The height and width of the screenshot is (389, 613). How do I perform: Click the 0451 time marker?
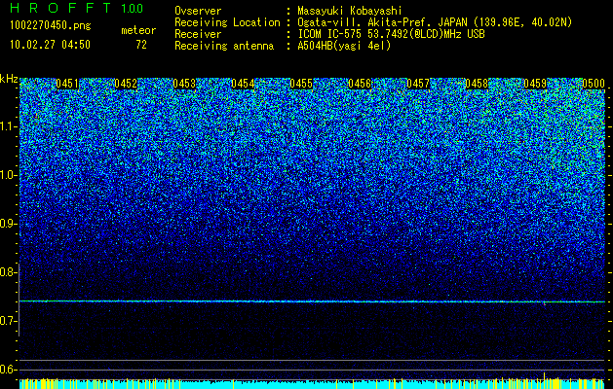point(67,84)
